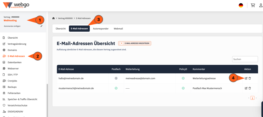Click PolicyD check icon for mustermensch@meinedomain.de
This screenshot has height=117, width=263.
[x=183, y=88]
